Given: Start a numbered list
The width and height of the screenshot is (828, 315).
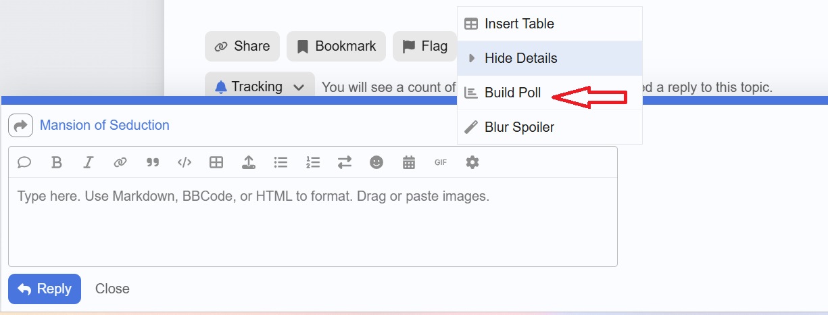Looking at the screenshot, I should pyautogui.click(x=312, y=162).
